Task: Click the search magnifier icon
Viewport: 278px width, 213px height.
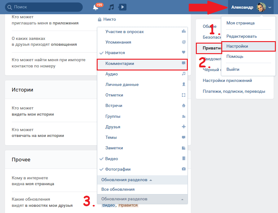Action: (x=10, y=7)
